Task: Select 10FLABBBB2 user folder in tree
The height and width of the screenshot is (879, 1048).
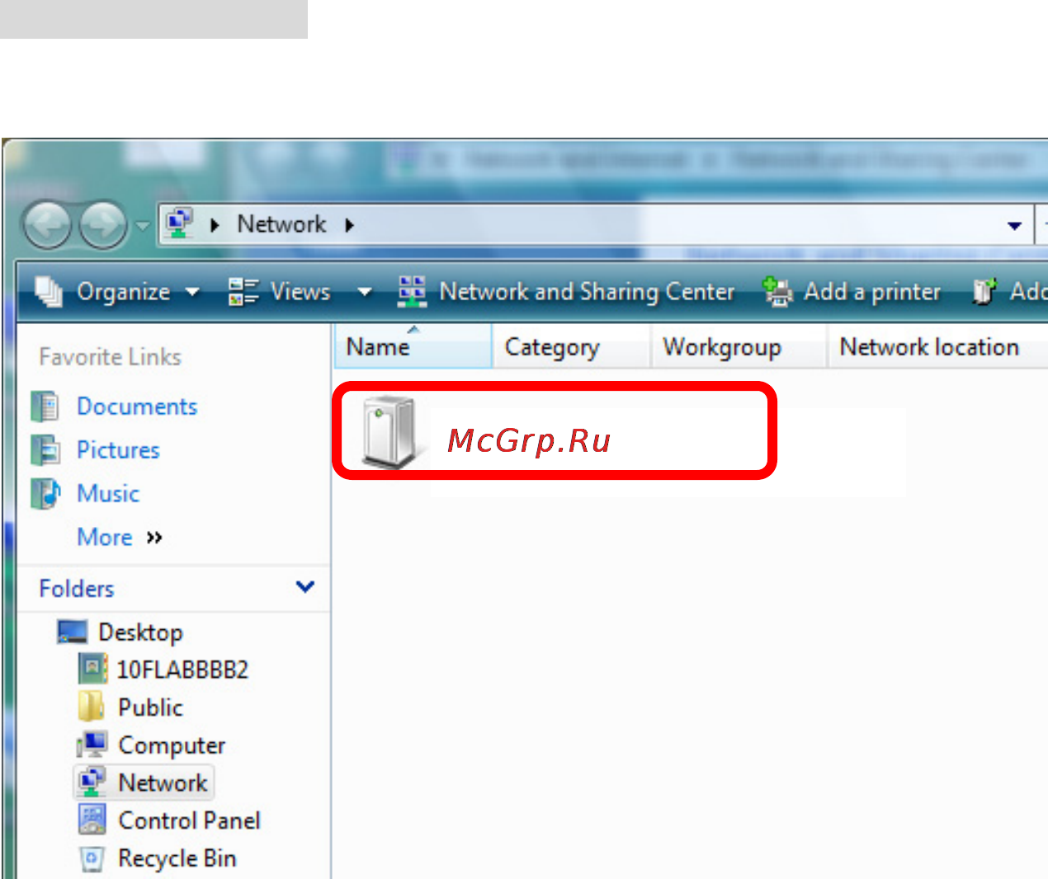Action: [x=182, y=670]
